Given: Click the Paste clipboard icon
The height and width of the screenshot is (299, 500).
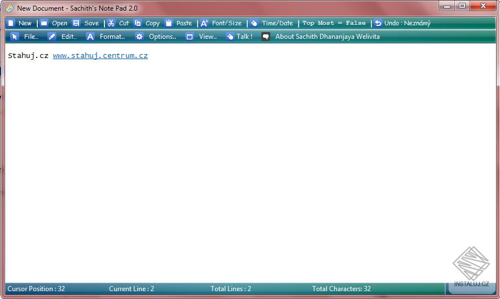Looking at the screenshot, I should [169, 23].
